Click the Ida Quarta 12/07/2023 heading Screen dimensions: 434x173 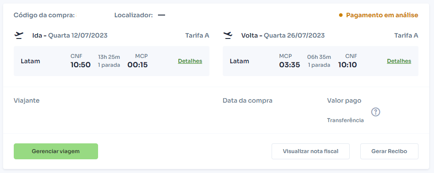pyautogui.click(x=70, y=35)
